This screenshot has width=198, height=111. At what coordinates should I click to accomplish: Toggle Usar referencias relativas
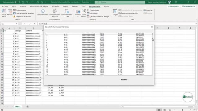[24, 13]
